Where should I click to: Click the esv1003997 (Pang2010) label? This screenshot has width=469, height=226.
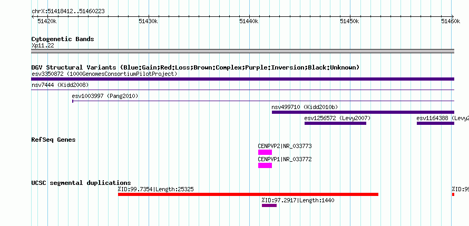[x=105, y=96]
